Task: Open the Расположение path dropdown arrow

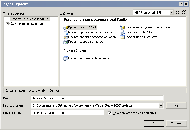Action: point(161,105)
